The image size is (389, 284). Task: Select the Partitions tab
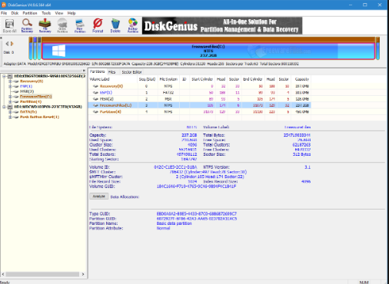(97, 71)
